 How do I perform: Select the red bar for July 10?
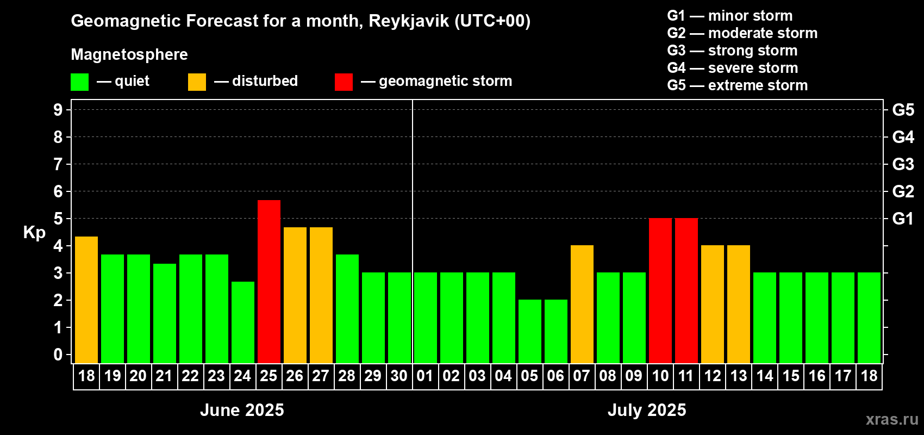point(660,291)
